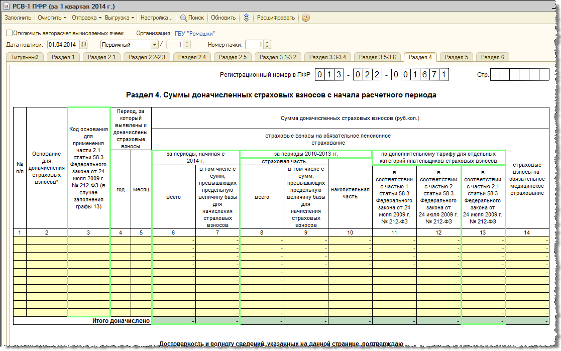Click the ГБУ "Ромашки" organization link
The height and width of the screenshot is (351, 561).
click(x=195, y=33)
